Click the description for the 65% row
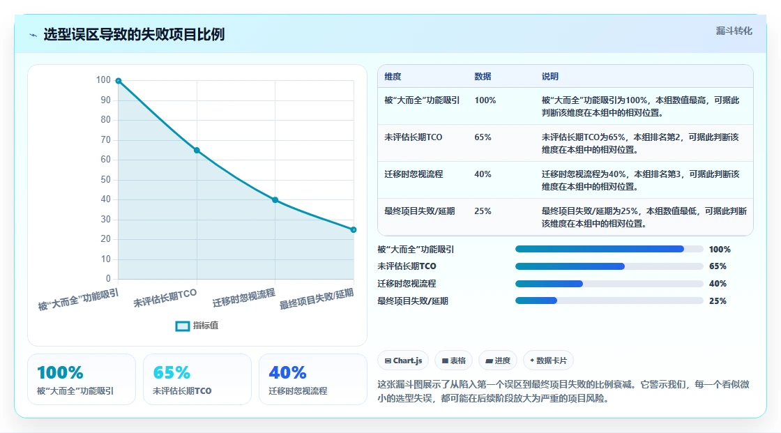 click(x=640, y=143)
